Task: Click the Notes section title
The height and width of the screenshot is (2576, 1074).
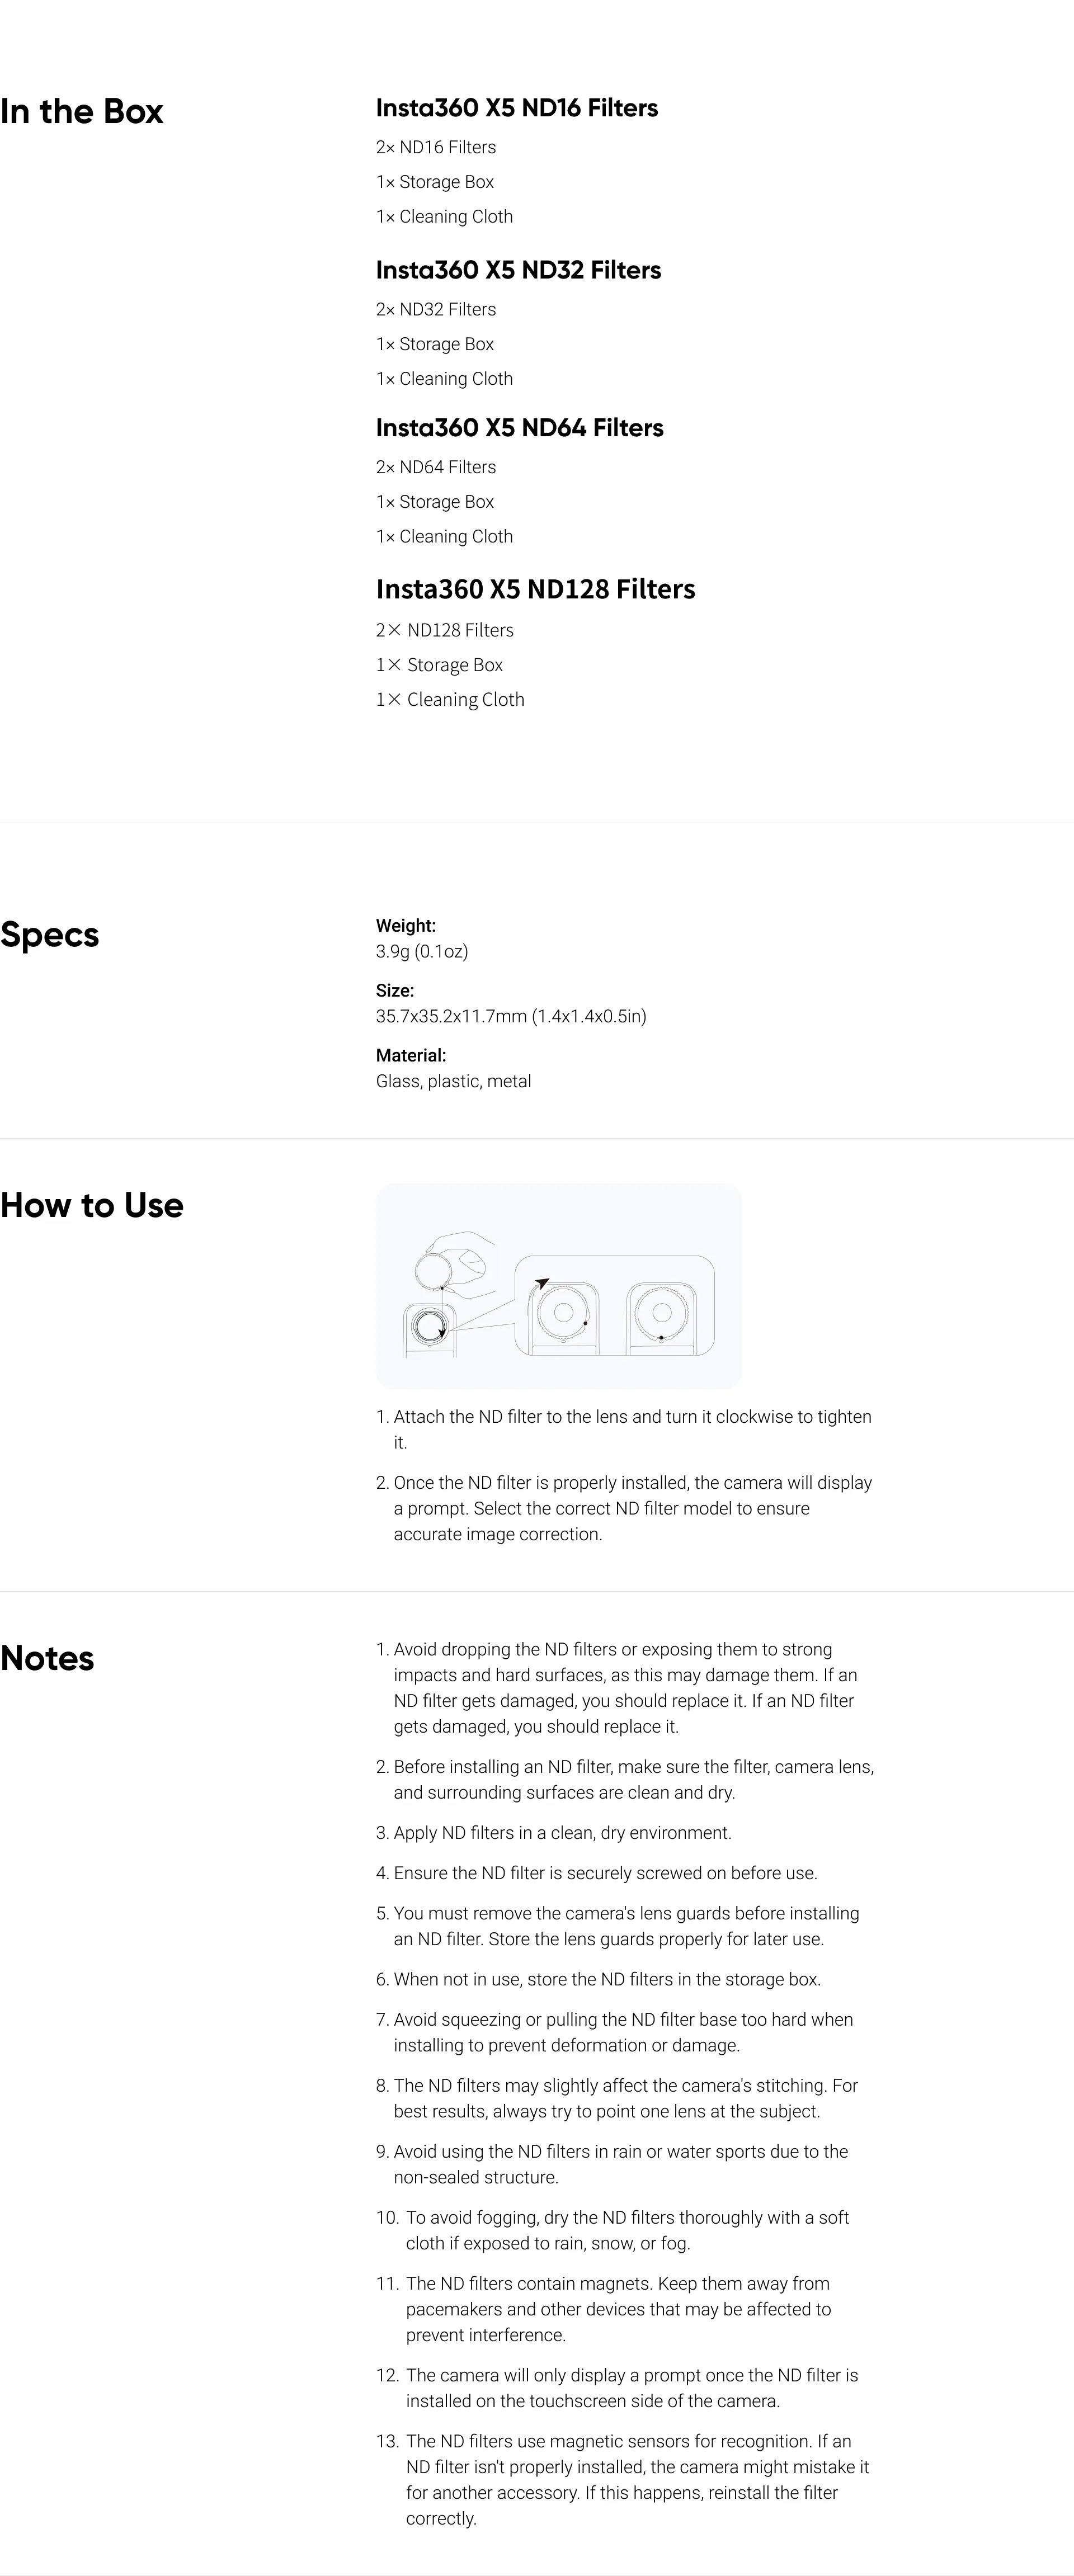Action: point(47,1658)
